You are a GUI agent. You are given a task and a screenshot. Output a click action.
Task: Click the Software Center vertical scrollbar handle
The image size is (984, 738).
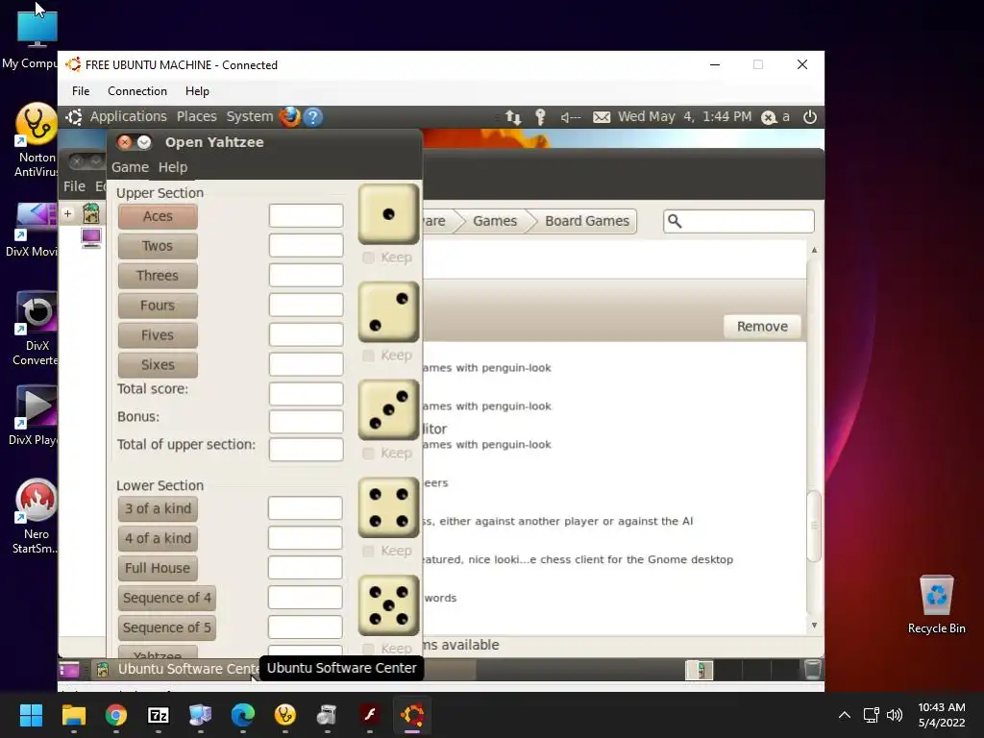coord(814,526)
